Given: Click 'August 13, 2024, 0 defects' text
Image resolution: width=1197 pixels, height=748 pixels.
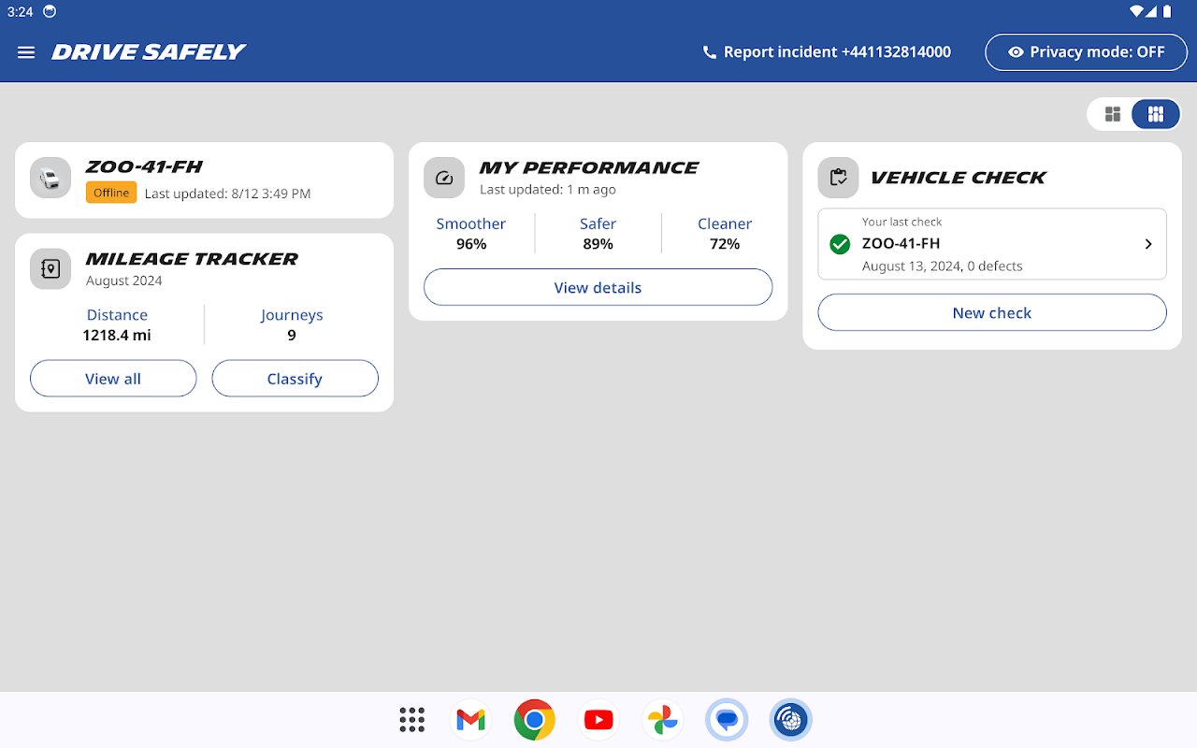Looking at the screenshot, I should pos(943,266).
